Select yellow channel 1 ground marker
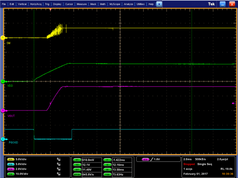 [x=3, y=37]
